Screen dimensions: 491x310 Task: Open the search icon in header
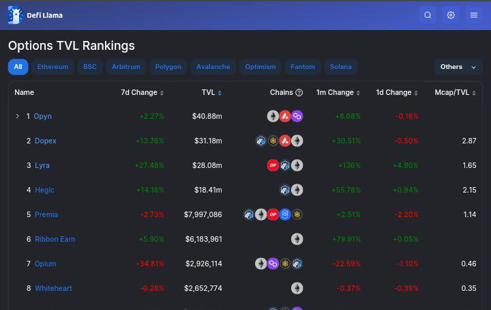pyautogui.click(x=428, y=15)
